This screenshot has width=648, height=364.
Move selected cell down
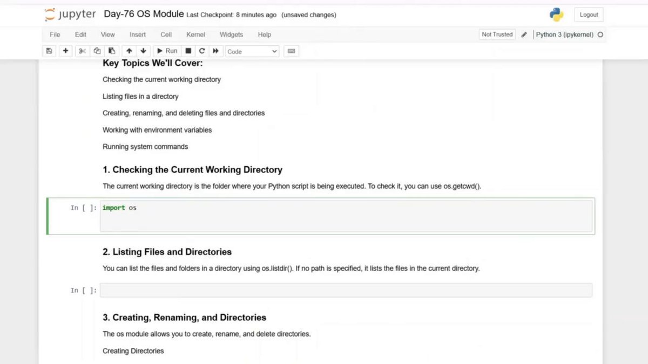(x=143, y=51)
